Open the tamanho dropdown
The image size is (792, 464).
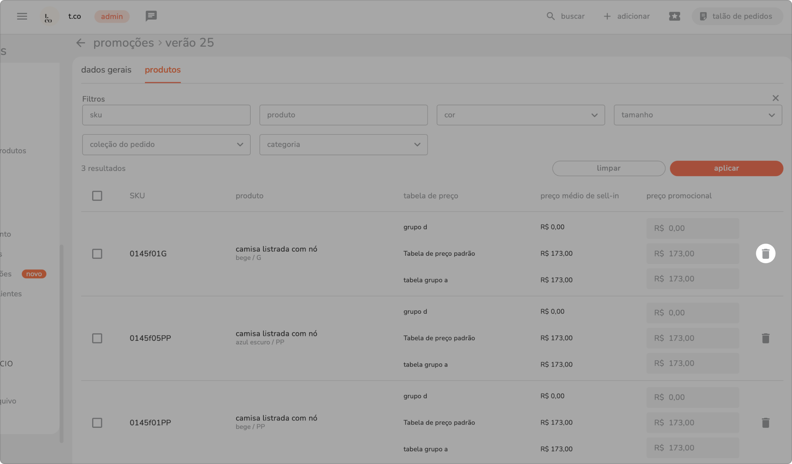click(698, 115)
